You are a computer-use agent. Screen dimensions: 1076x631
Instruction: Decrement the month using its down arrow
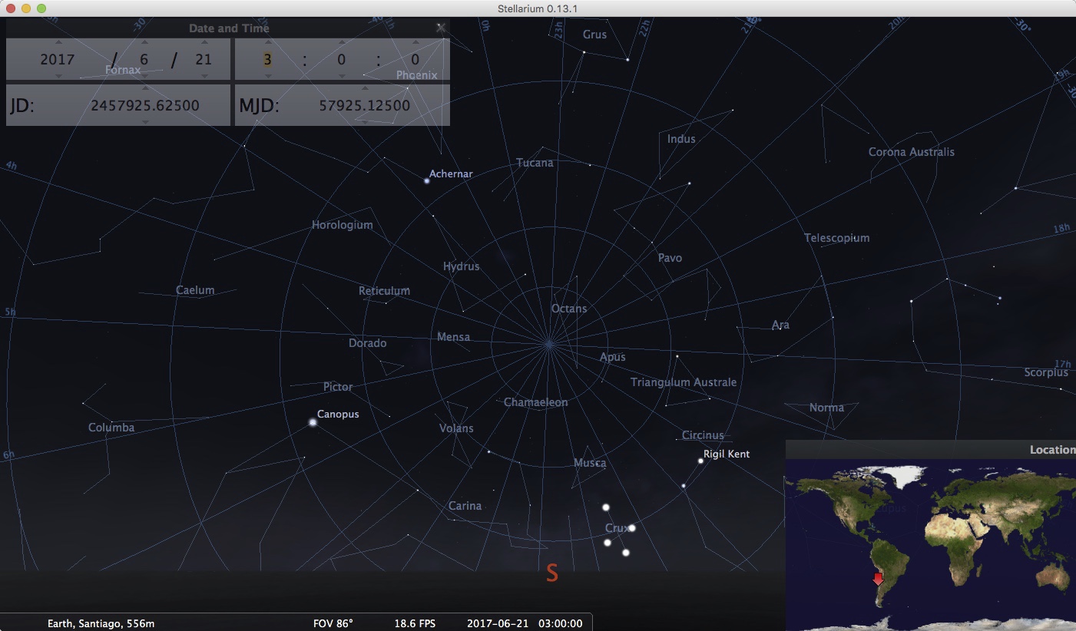tap(144, 75)
